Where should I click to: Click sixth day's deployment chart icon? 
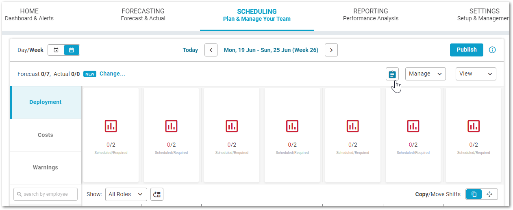413,126
